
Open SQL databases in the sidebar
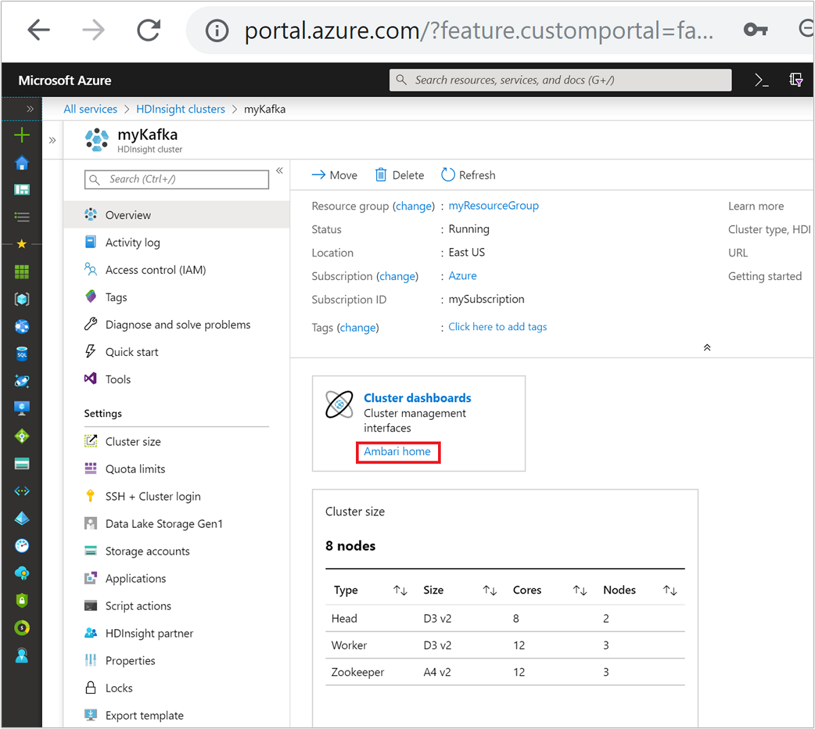22,353
